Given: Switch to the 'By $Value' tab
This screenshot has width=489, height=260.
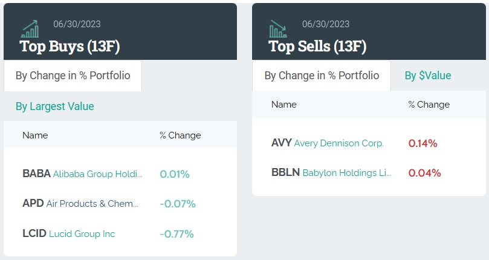Looking at the screenshot, I should (428, 76).
